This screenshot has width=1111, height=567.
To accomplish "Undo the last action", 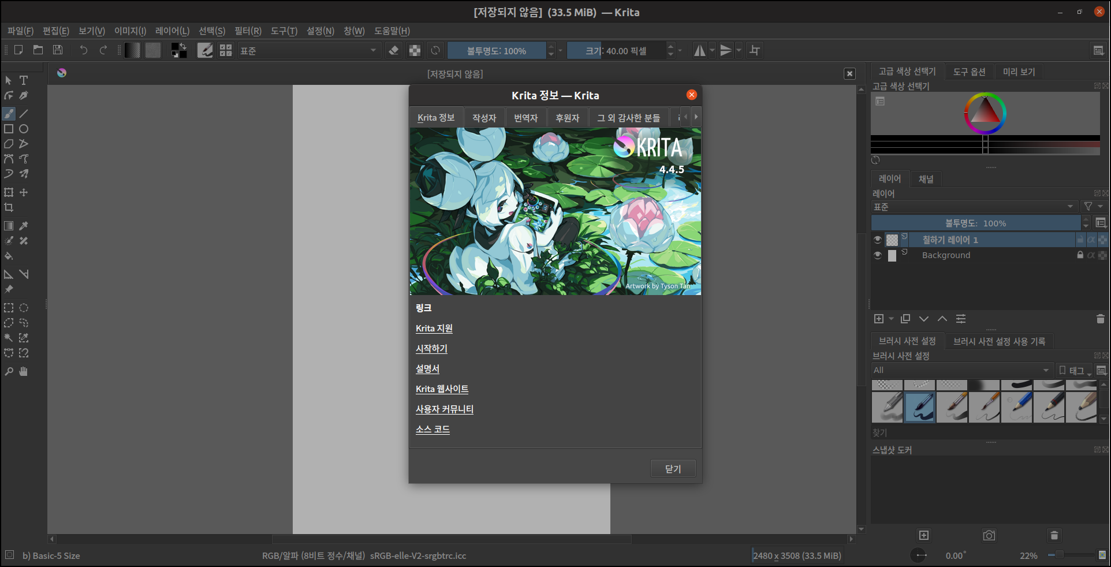I will pyautogui.click(x=84, y=50).
